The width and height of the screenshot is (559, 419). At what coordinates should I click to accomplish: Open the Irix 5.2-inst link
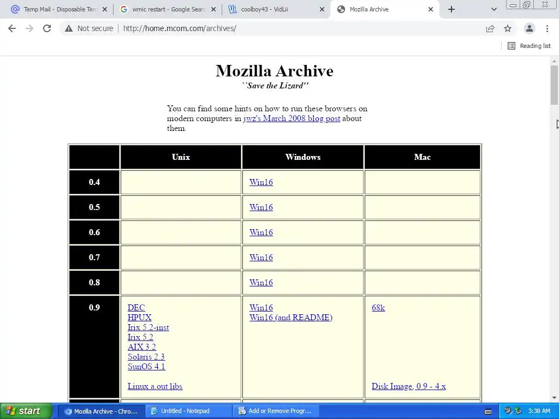click(148, 327)
